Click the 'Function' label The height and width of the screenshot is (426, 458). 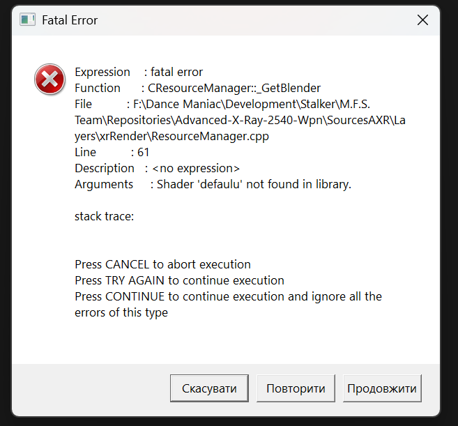(x=98, y=88)
